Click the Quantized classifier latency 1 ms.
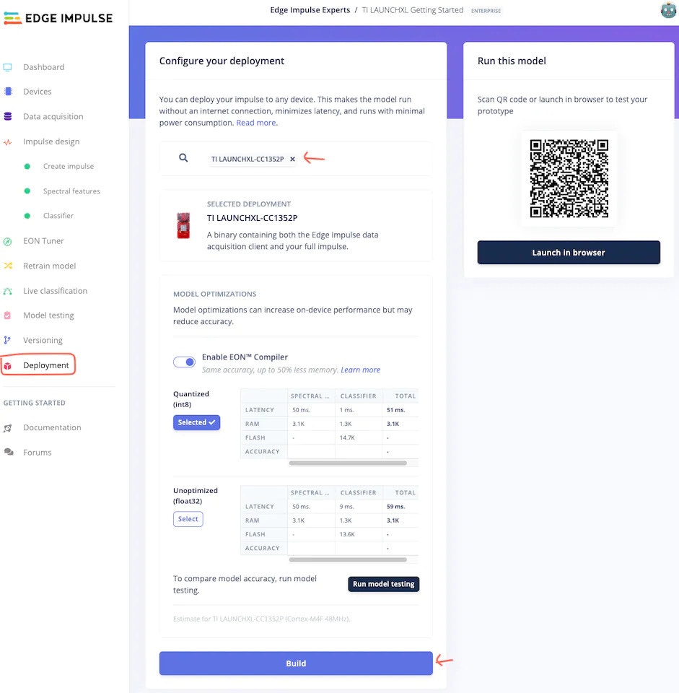Viewport: 679px width, 693px height. [347, 410]
